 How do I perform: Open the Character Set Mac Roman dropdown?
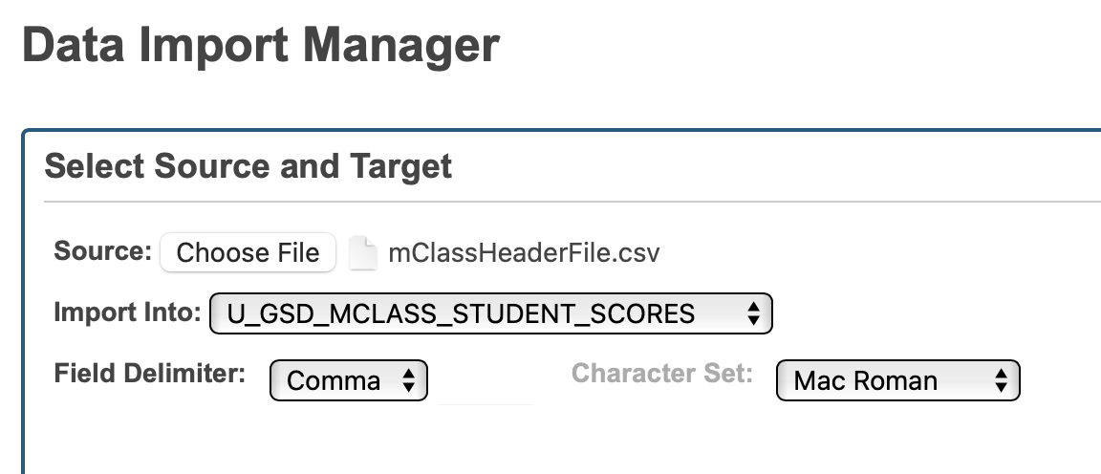[898, 381]
